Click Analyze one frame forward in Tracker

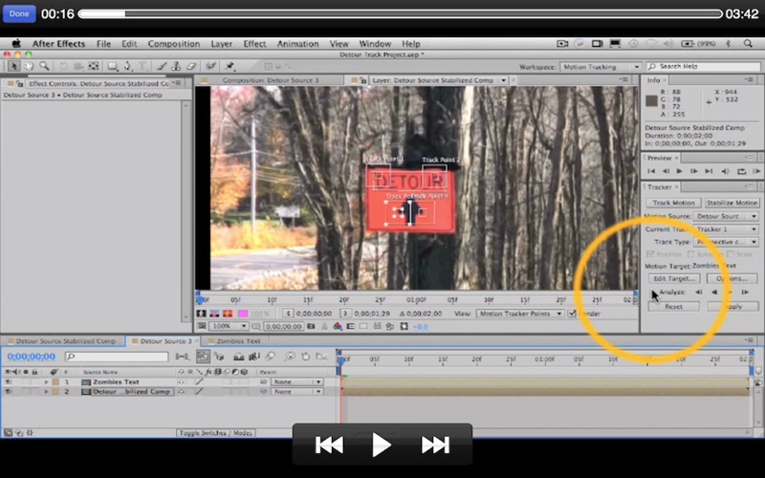click(745, 293)
